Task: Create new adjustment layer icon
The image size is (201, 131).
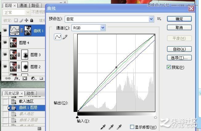Action: (34, 78)
